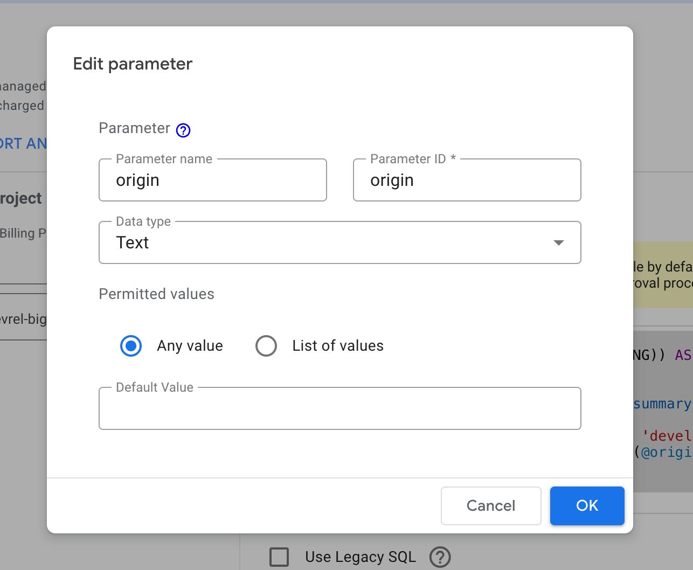This screenshot has height=570, width=693.
Task: Focus the Default Value text box
Action: click(x=339, y=408)
